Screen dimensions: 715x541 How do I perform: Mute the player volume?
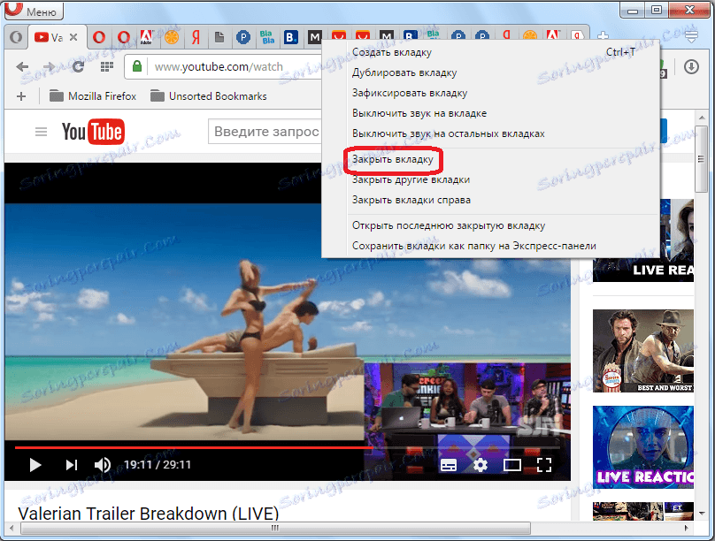tap(102, 465)
